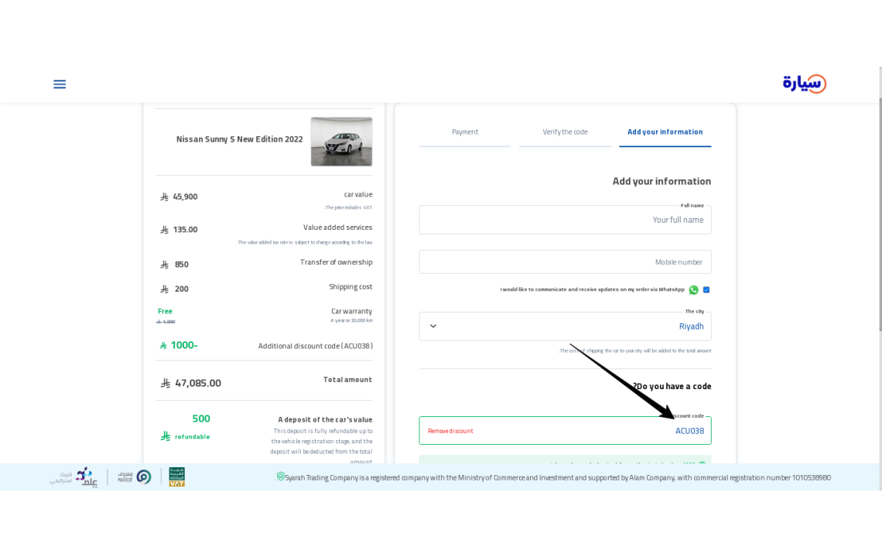Click the Value added services label
This screenshot has width=882, height=557.
337,227
